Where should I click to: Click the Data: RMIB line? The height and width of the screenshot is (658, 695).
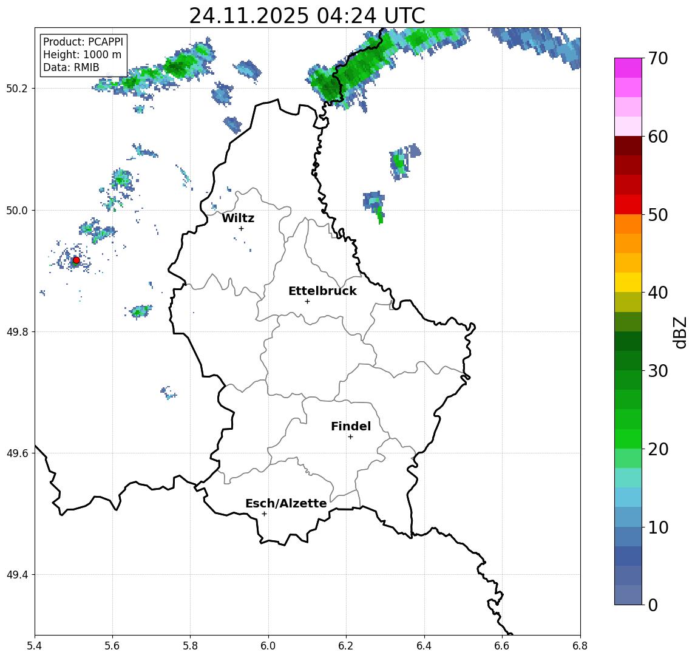(71, 67)
